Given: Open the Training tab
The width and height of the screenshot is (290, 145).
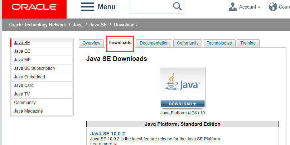Looking at the screenshot, I should pyautogui.click(x=248, y=43).
